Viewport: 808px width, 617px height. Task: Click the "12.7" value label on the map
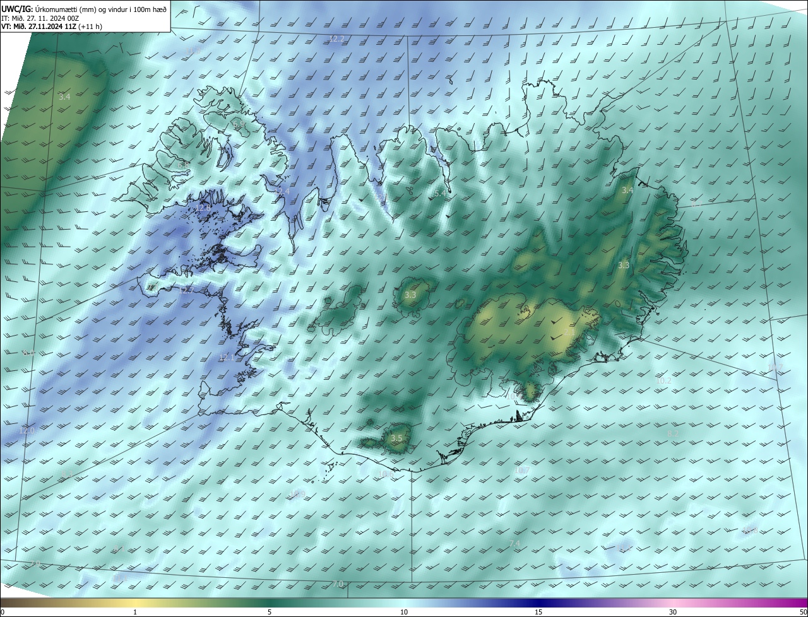tap(185, 291)
